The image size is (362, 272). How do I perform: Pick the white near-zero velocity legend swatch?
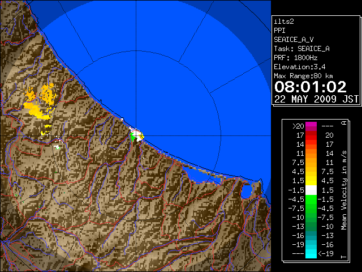[x=311, y=190]
